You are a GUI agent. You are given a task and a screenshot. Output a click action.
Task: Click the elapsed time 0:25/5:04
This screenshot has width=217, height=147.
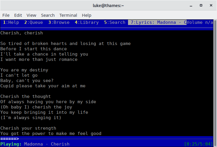click(x=199, y=144)
